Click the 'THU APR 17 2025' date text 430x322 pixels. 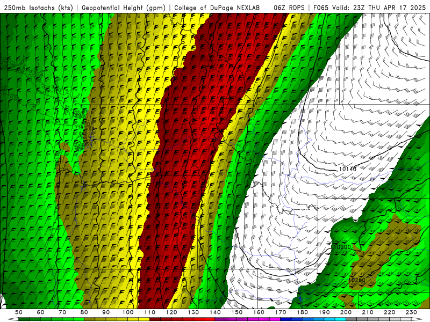coord(397,8)
